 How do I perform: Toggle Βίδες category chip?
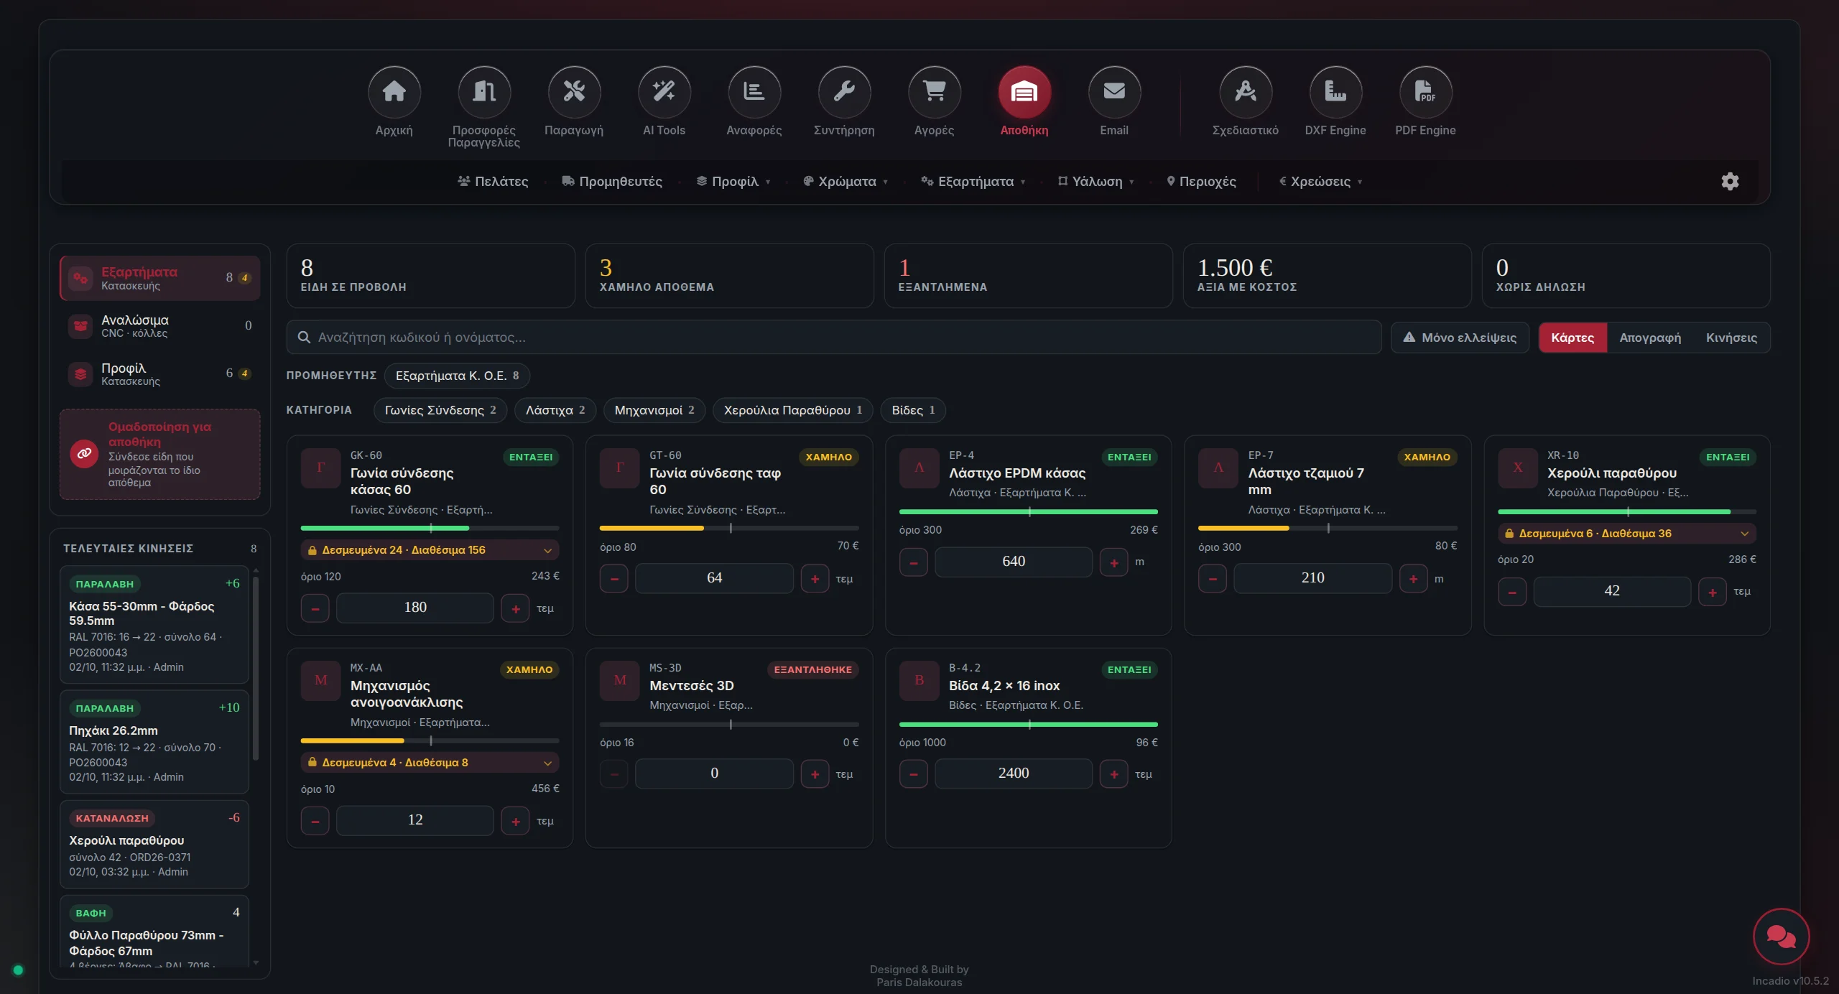[x=912, y=410]
